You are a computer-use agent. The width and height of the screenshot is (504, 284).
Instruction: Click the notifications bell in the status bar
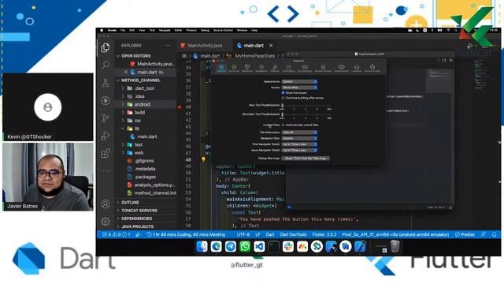495,234
